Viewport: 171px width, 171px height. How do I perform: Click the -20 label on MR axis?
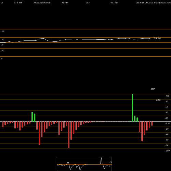pyautogui.click(x=167, y=129)
